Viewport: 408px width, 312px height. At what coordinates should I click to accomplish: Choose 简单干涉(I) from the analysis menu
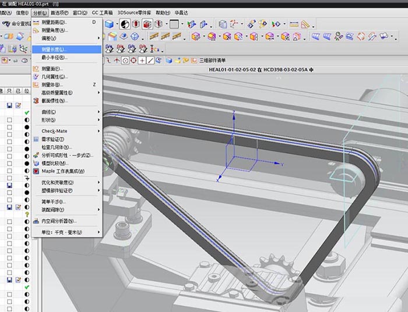[x=66, y=201]
